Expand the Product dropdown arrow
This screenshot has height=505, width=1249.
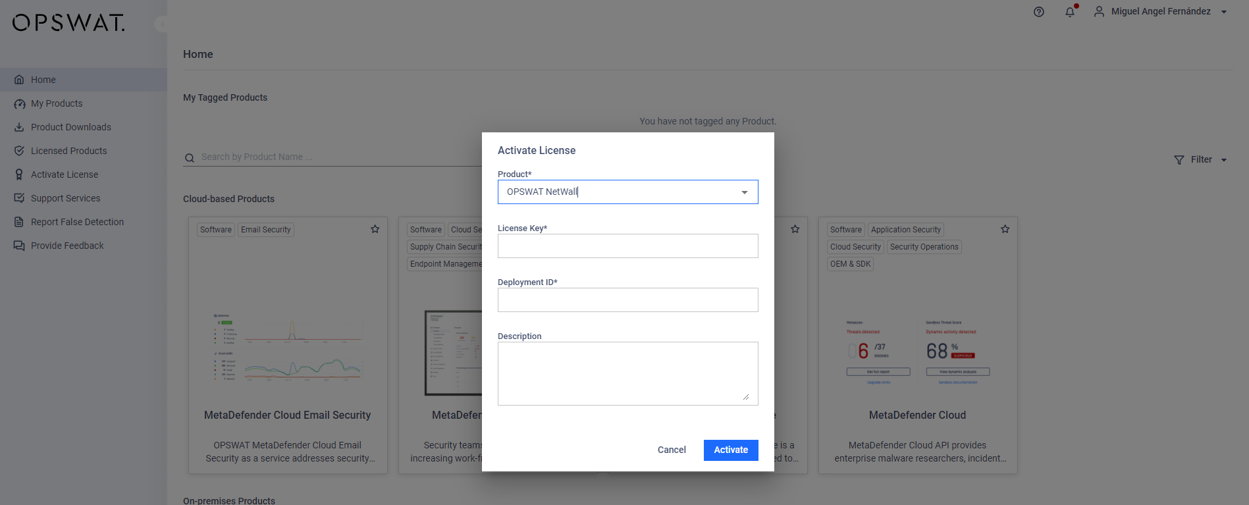click(745, 192)
